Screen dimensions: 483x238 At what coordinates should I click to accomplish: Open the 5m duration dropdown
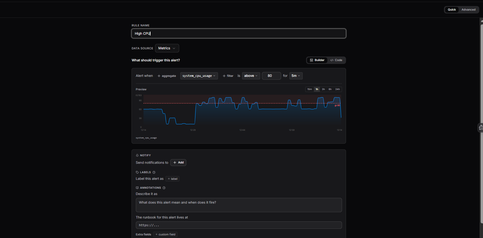[x=296, y=76]
